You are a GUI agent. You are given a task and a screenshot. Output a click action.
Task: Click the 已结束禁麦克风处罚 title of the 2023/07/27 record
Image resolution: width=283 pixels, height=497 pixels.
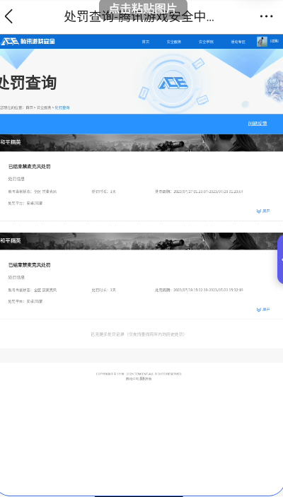pyautogui.click(x=29, y=167)
